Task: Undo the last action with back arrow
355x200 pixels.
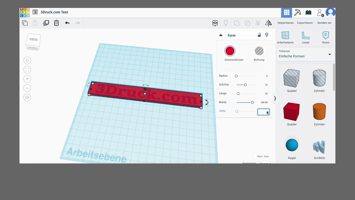Action: pos(67,23)
